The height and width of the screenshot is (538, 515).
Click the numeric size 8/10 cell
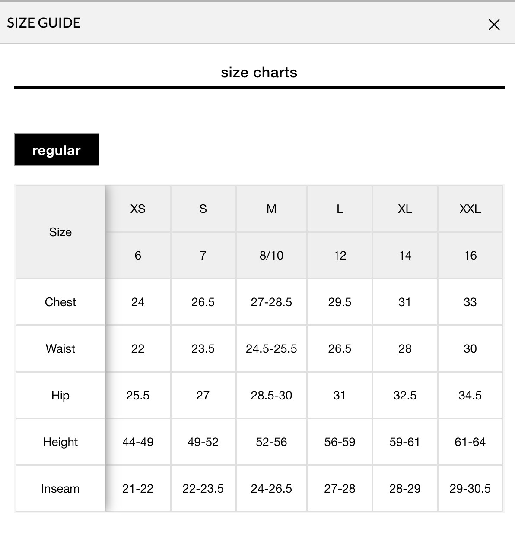coord(271,255)
